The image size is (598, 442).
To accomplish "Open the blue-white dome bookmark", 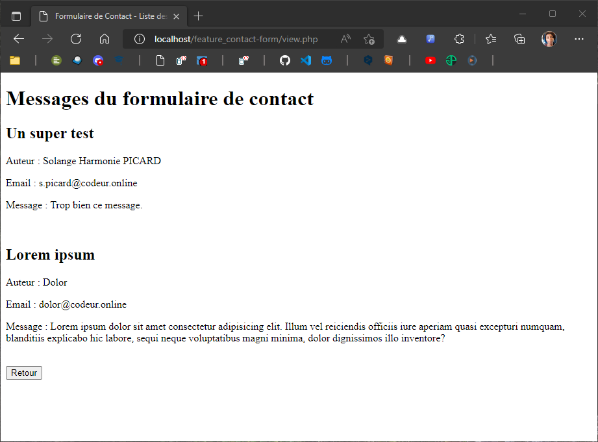I will [77, 60].
